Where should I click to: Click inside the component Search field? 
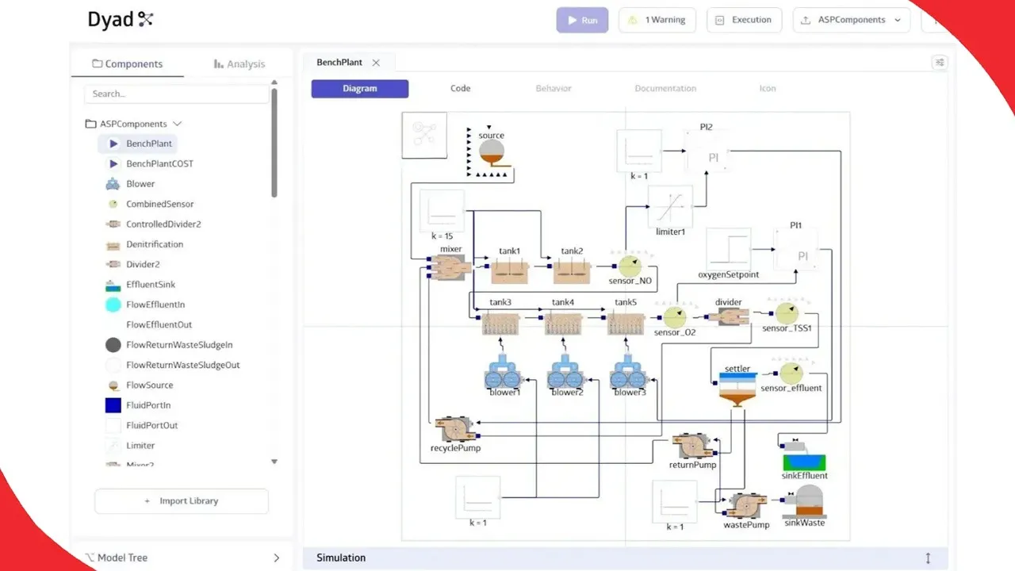pos(176,94)
